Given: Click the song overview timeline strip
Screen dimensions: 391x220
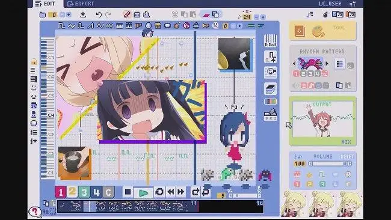Looking at the screenshot, I should [161, 207].
